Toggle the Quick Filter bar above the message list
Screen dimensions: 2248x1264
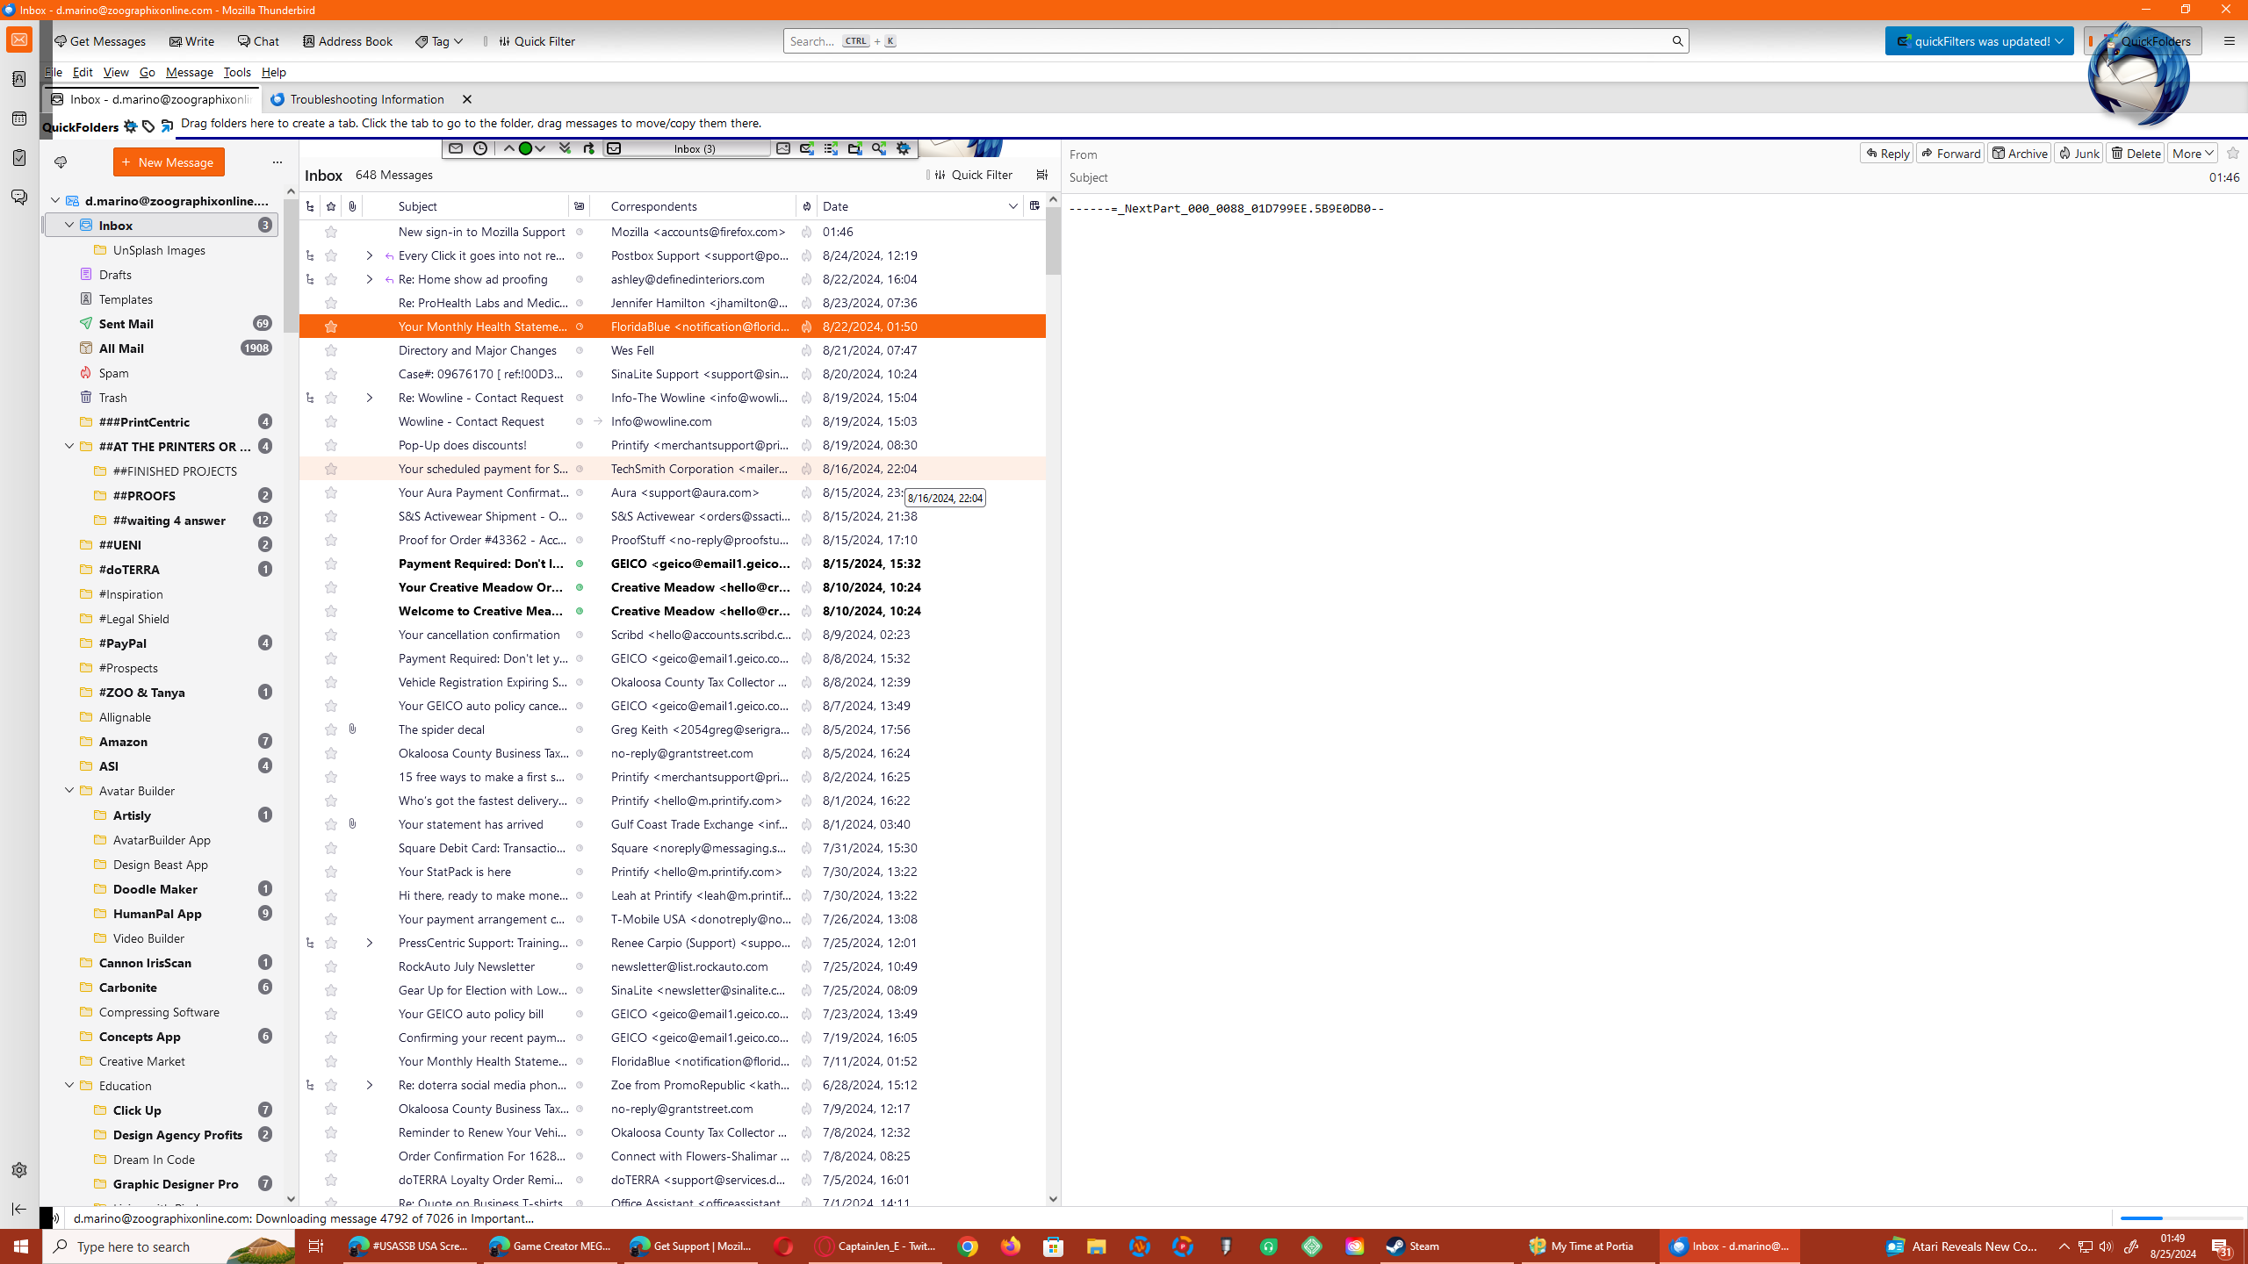tap(974, 175)
